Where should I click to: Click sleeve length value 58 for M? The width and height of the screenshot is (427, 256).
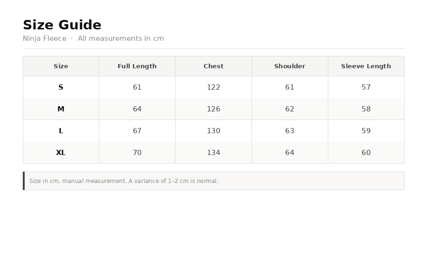[366, 109]
